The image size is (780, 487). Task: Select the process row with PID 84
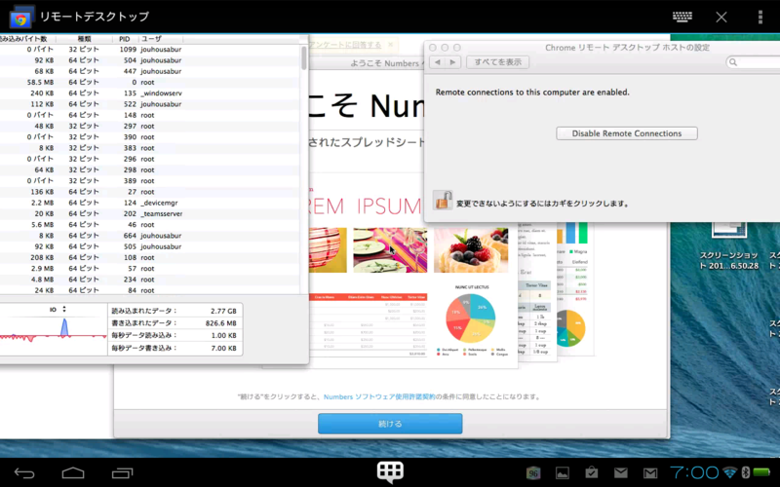point(150,289)
